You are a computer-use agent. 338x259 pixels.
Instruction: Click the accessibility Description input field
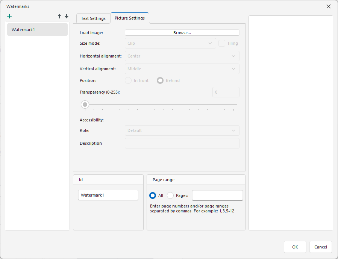click(182, 143)
